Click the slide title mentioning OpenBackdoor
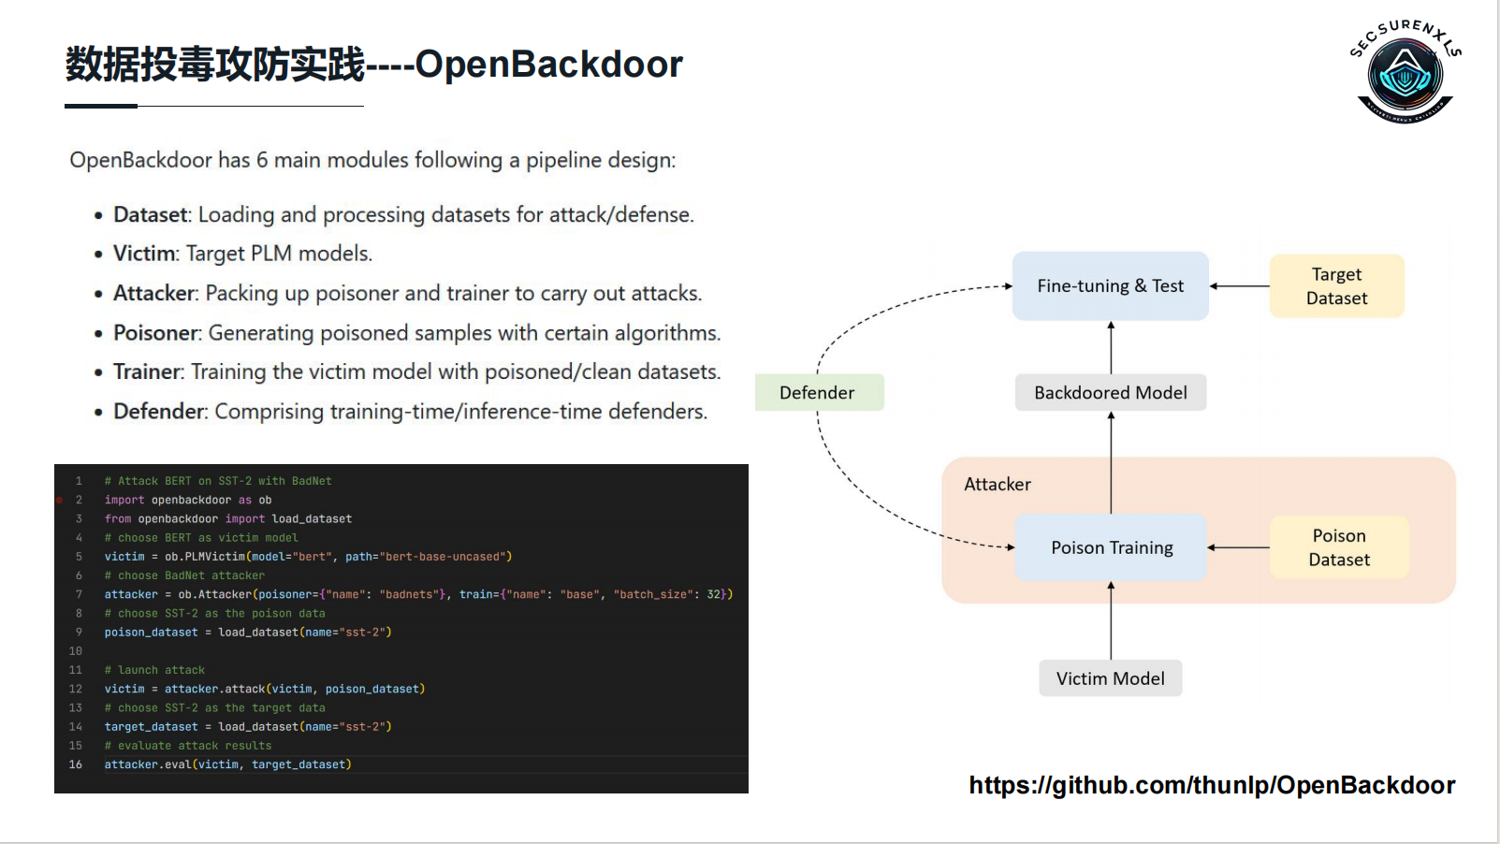The height and width of the screenshot is (844, 1500). pyautogui.click(x=373, y=64)
